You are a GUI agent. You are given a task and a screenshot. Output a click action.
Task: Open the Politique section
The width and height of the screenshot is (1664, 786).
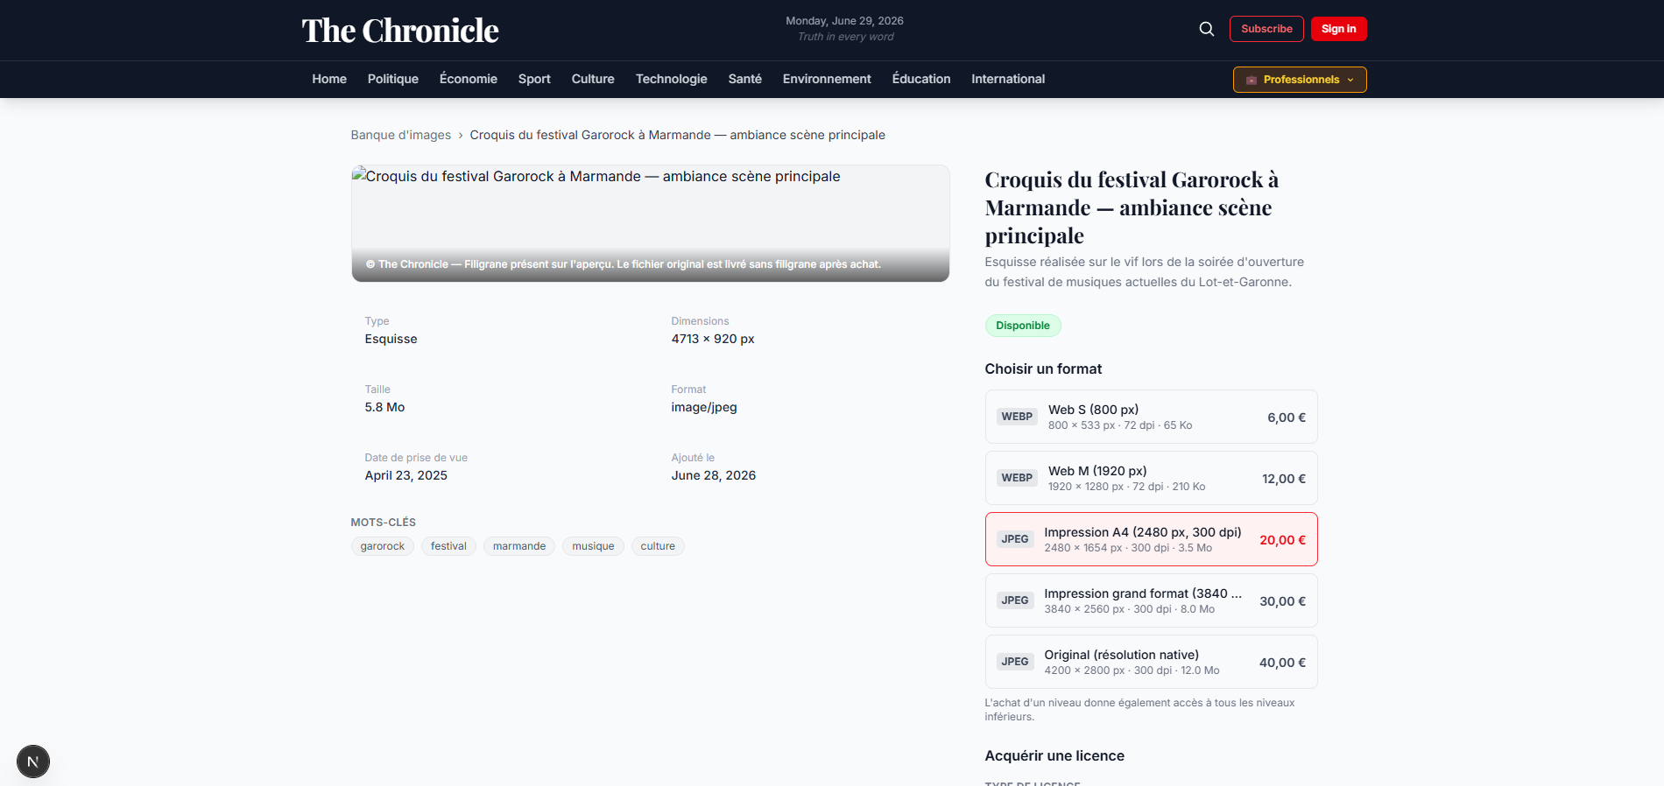tap(393, 79)
